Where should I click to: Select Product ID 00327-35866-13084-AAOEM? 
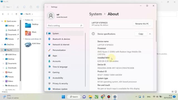pyautogui.click(x=110, y=75)
